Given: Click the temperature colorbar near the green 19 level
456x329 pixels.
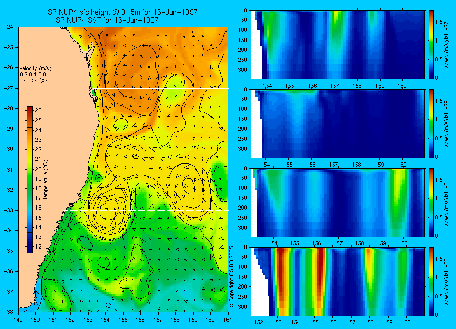Looking at the screenshot, I should click(30, 179).
